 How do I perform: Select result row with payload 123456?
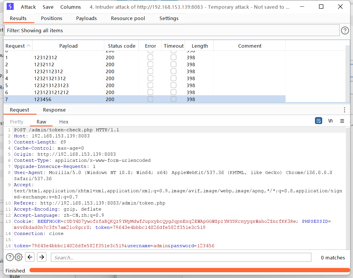point(145,99)
